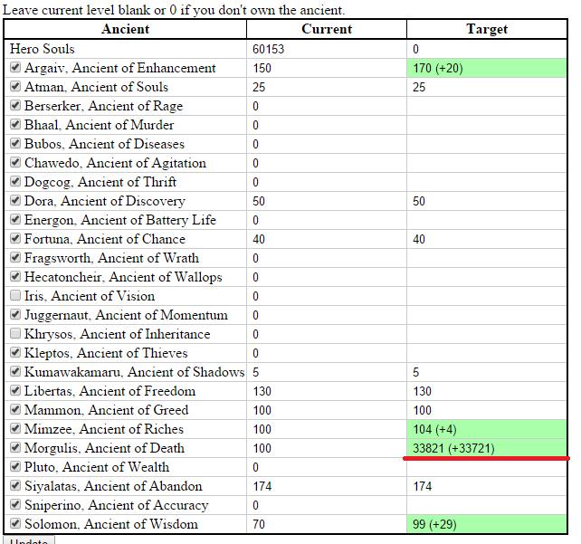Uncheck Chawedo, Ancient of Agitation checkbox

click(x=15, y=162)
